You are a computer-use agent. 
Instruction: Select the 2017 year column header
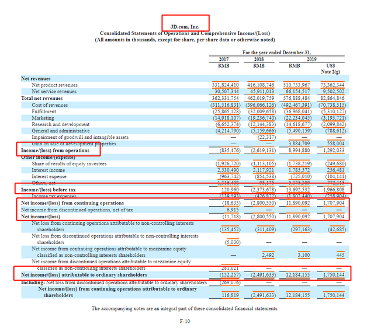(x=224, y=59)
